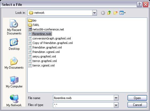Click the Open button
The width and height of the screenshot is (150, 111).
pos(137,98)
